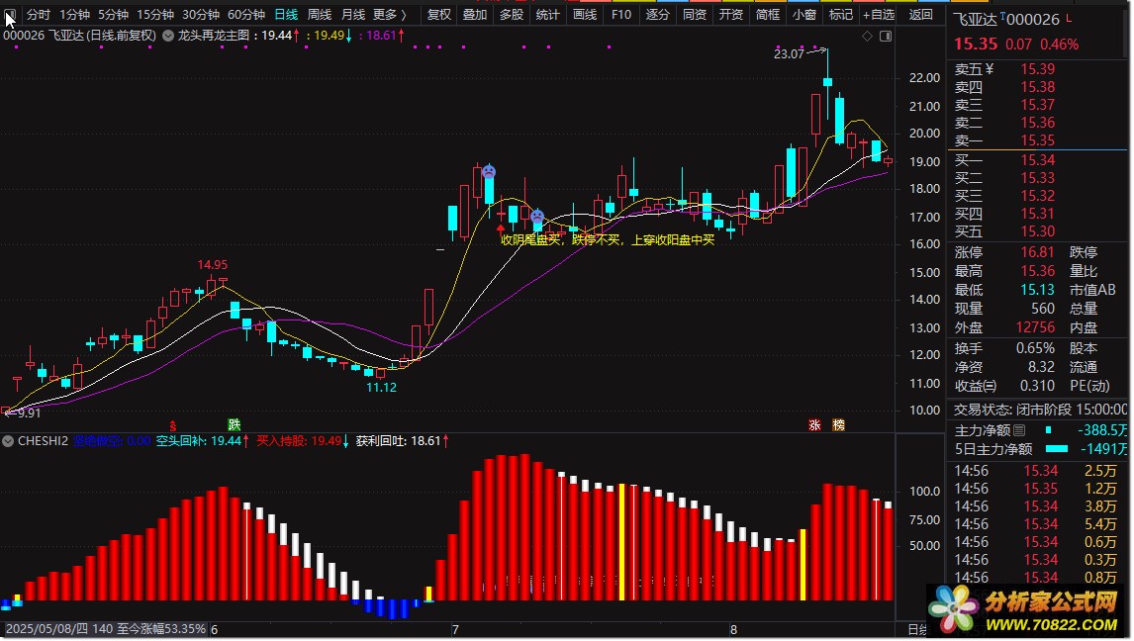Click the red L flag after stock code
This screenshot has width=1134, height=641.
[1070, 18]
